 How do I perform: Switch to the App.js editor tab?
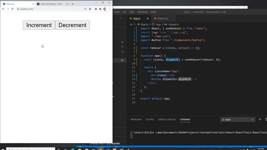click(x=137, y=18)
